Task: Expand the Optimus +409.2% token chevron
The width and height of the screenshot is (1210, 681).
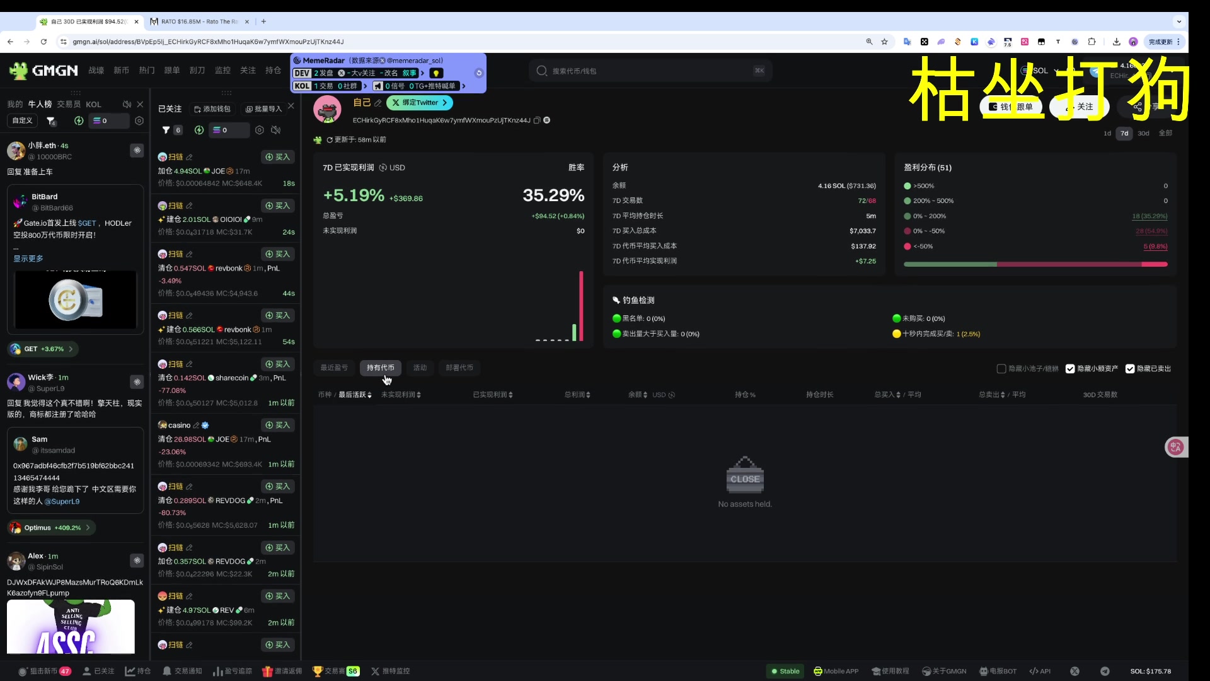Action: pos(88,528)
